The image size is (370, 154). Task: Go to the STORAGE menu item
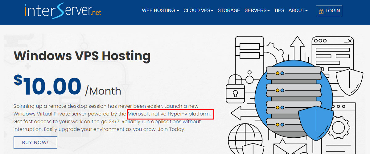[229, 10]
